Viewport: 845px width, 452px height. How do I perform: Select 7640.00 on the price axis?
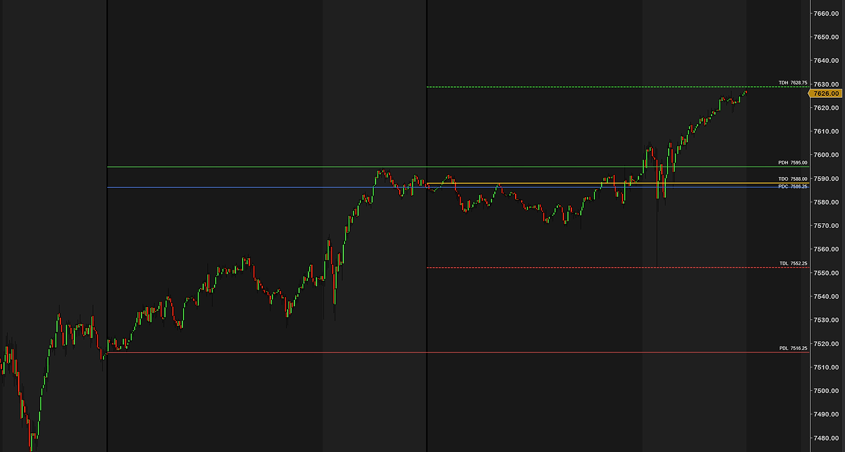coord(826,60)
